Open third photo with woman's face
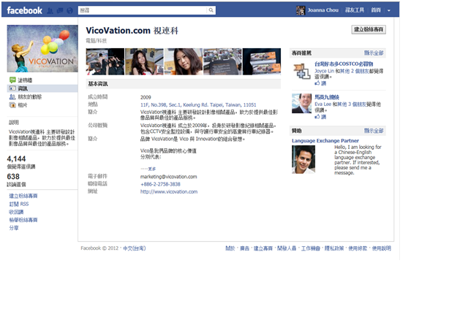Image resolution: width=449 pixels, height=336 pixels. point(184,61)
